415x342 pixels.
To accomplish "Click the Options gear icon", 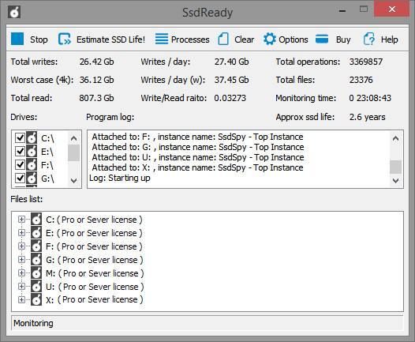I will point(269,39).
